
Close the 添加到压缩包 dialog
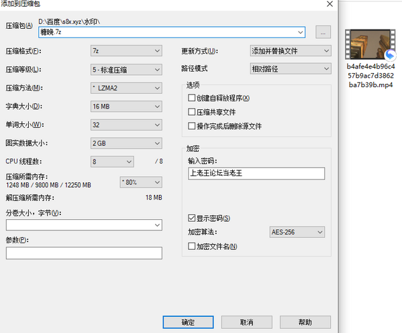pos(330,4)
